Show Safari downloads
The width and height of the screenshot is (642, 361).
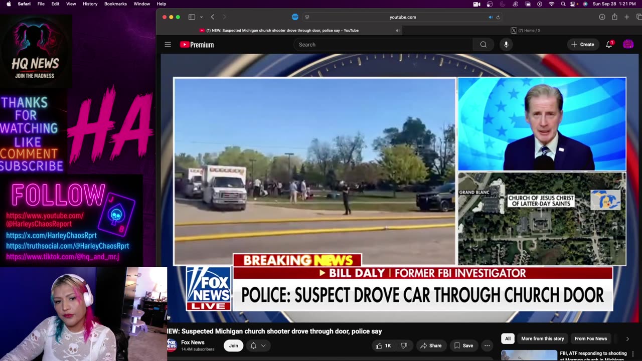pos(602,17)
